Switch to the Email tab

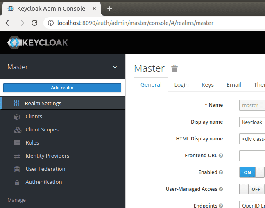[x=234, y=85]
